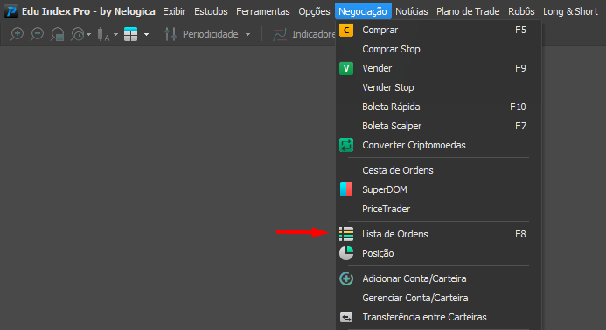Open the layout grid dropdown arrow

coord(147,35)
